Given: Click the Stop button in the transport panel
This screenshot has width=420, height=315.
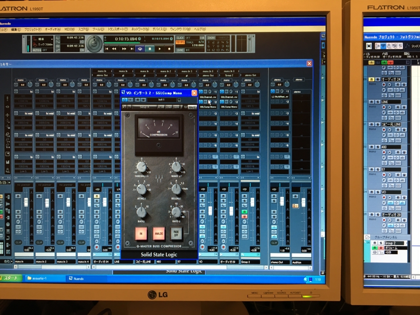Looking at the screenshot, I should click(150, 49).
